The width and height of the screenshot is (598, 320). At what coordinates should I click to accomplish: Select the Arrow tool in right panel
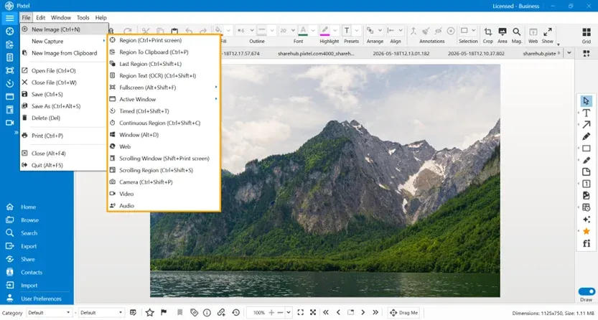point(587,125)
